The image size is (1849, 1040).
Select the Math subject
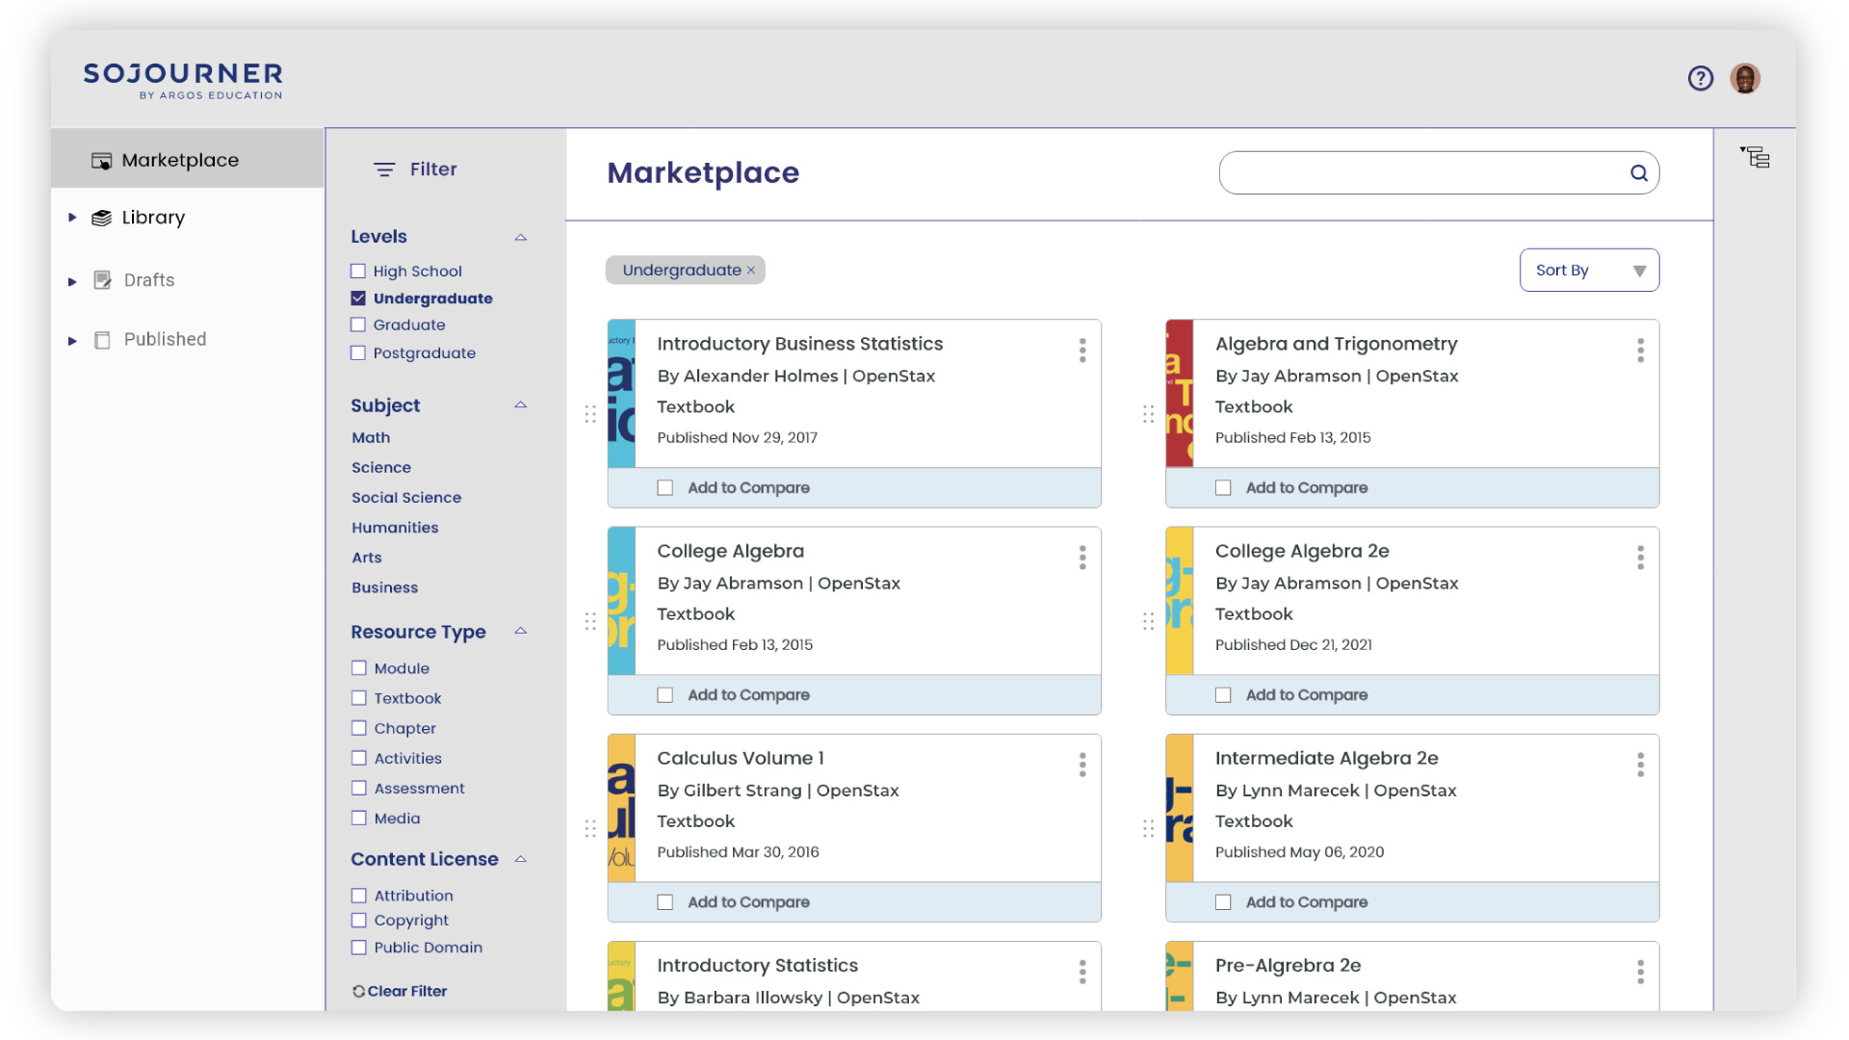point(371,437)
